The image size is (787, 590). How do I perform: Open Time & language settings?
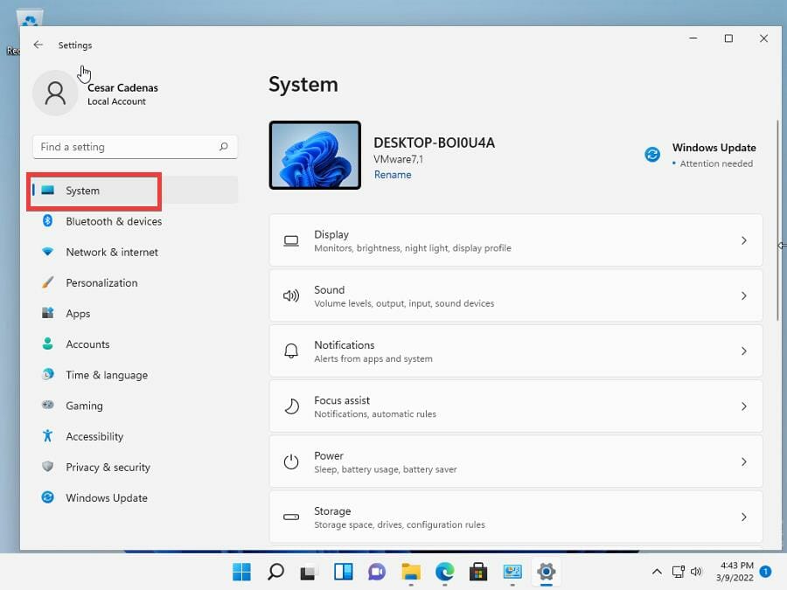coord(135,375)
